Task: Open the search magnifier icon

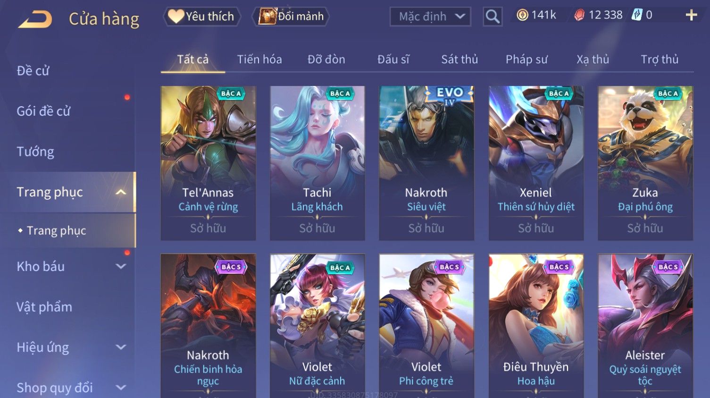Action: 492,17
